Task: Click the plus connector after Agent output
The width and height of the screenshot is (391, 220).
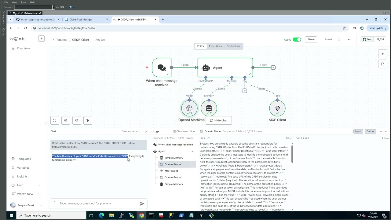Action: (273, 68)
